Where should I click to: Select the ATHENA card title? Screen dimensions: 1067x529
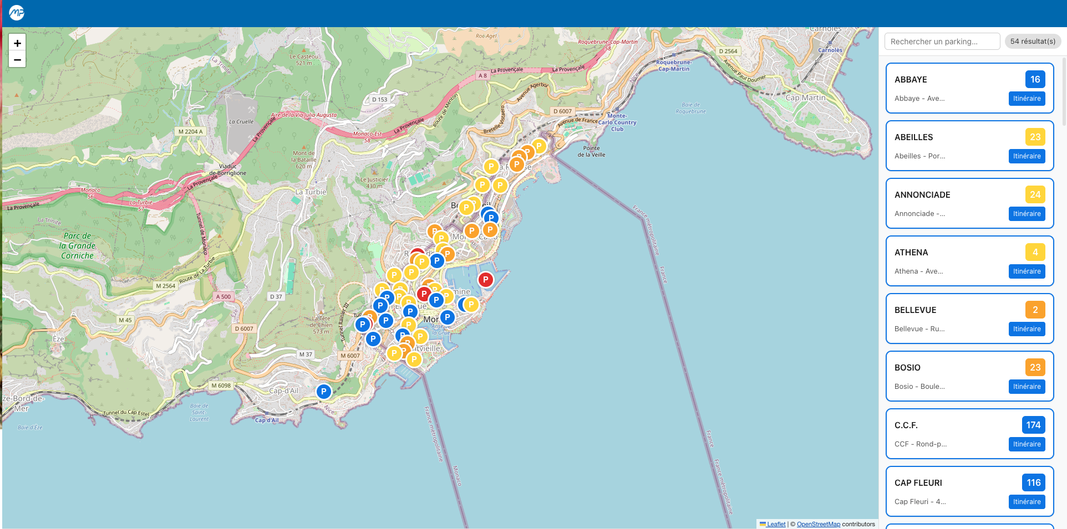(x=911, y=253)
